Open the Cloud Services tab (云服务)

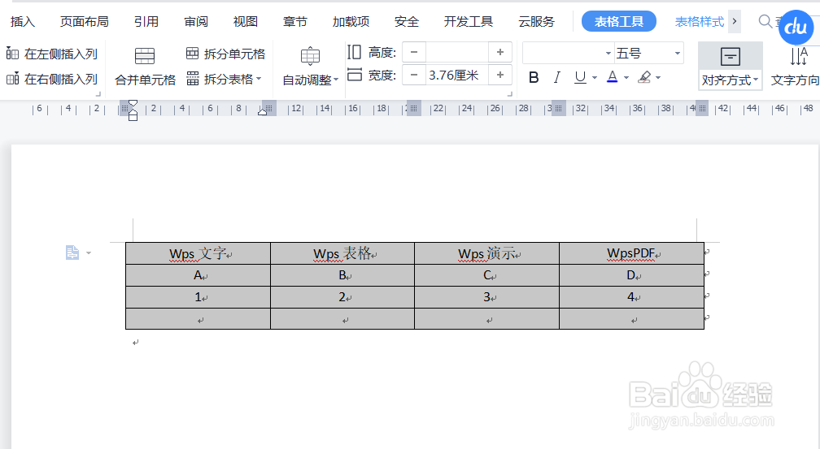point(536,21)
